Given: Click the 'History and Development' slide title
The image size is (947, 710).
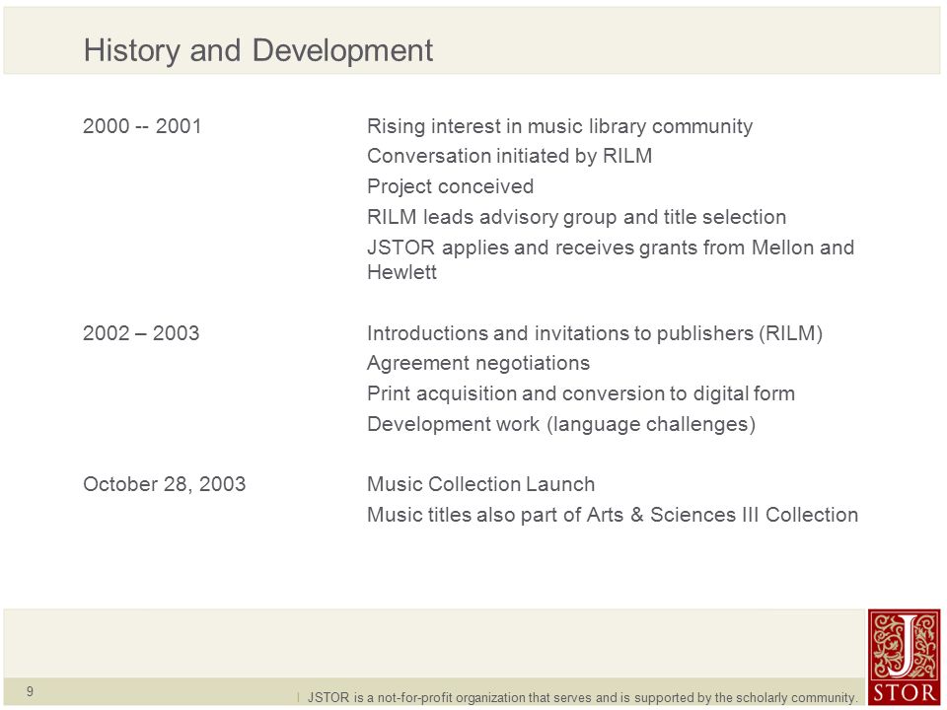Looking at the screenshot, I should tap(258, 50).
